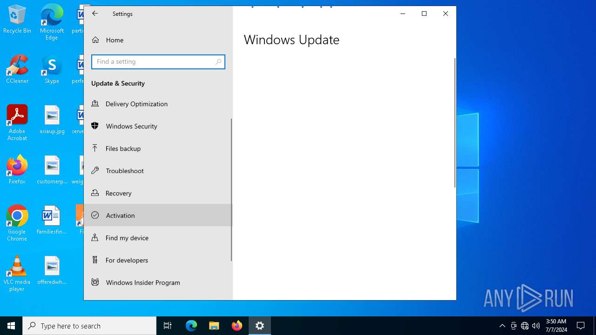
Task: Click the search magnifier in Find a setting
Action: [x=218, y=62]
